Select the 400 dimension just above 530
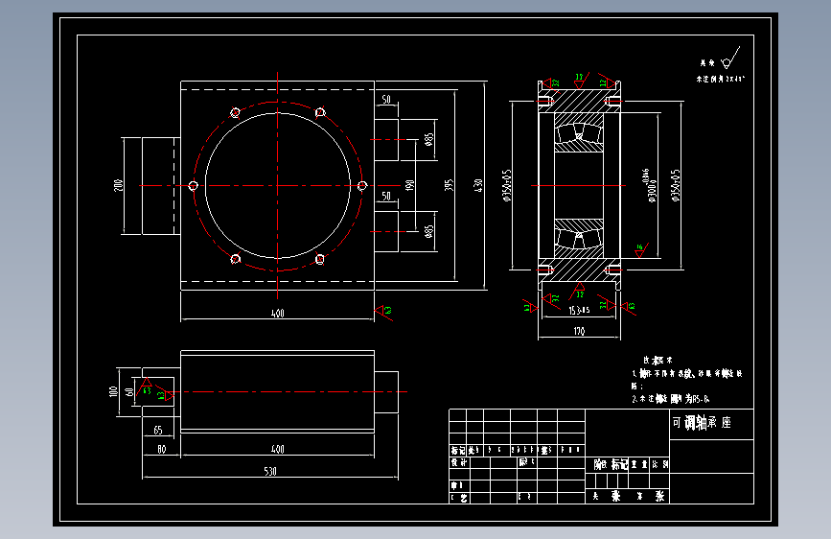The height and width of the screenshot is (539, 831). [x=278, y=450]
